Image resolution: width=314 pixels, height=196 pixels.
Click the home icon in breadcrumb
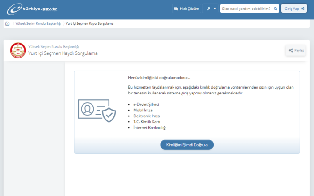(7, 23)
